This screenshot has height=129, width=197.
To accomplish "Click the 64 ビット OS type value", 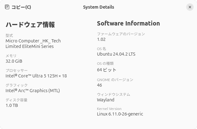I will [107, 70].
